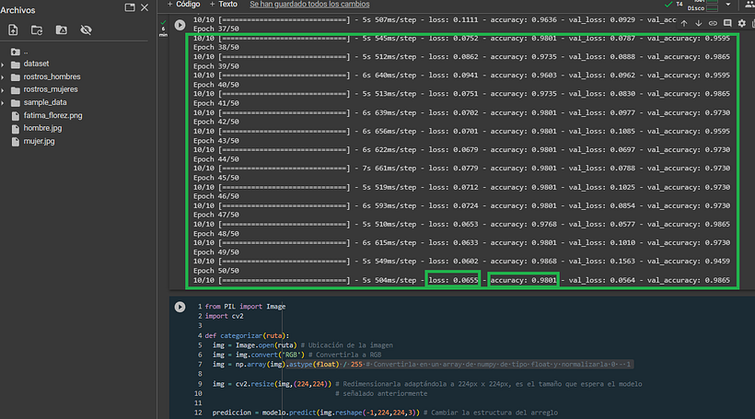Expand the dataset folder
Screen dimensions: 755x419
[4, 64]
